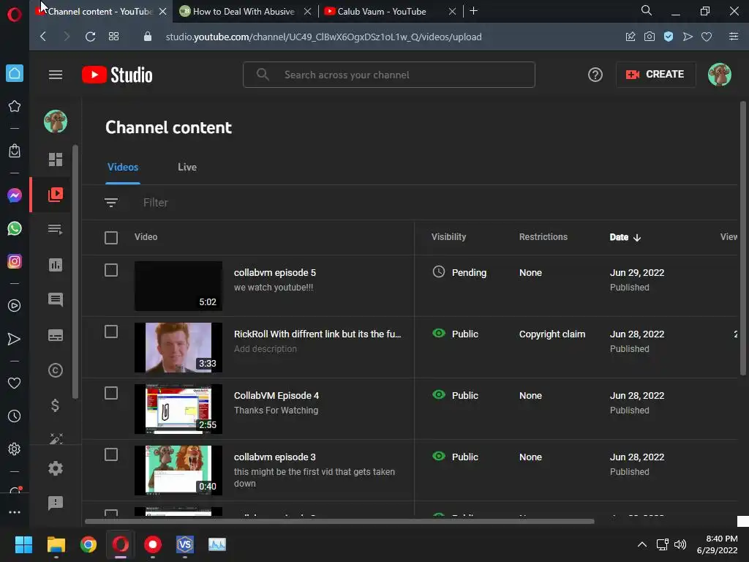This screenshot has width=749, height=562.
Task: Check the collabvm episode 3 checkbox
Action: (x=111, y=454)
